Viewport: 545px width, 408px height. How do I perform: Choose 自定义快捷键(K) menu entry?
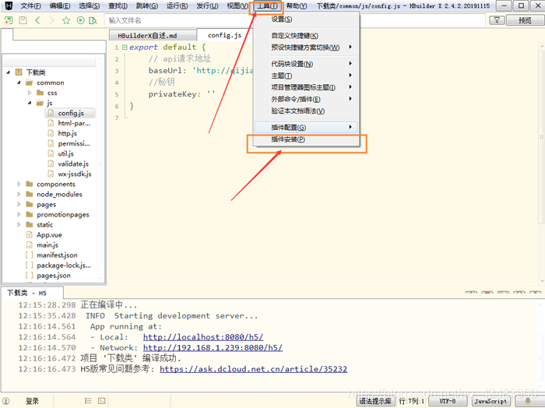pyautogui.click(x=306, y=36)
